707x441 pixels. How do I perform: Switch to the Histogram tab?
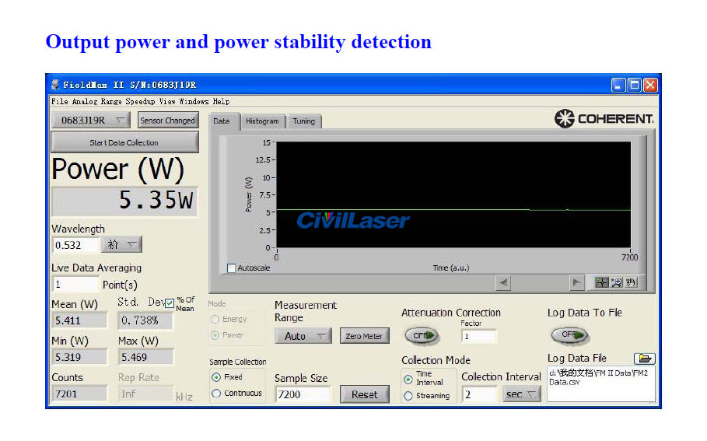coord(262,121)
